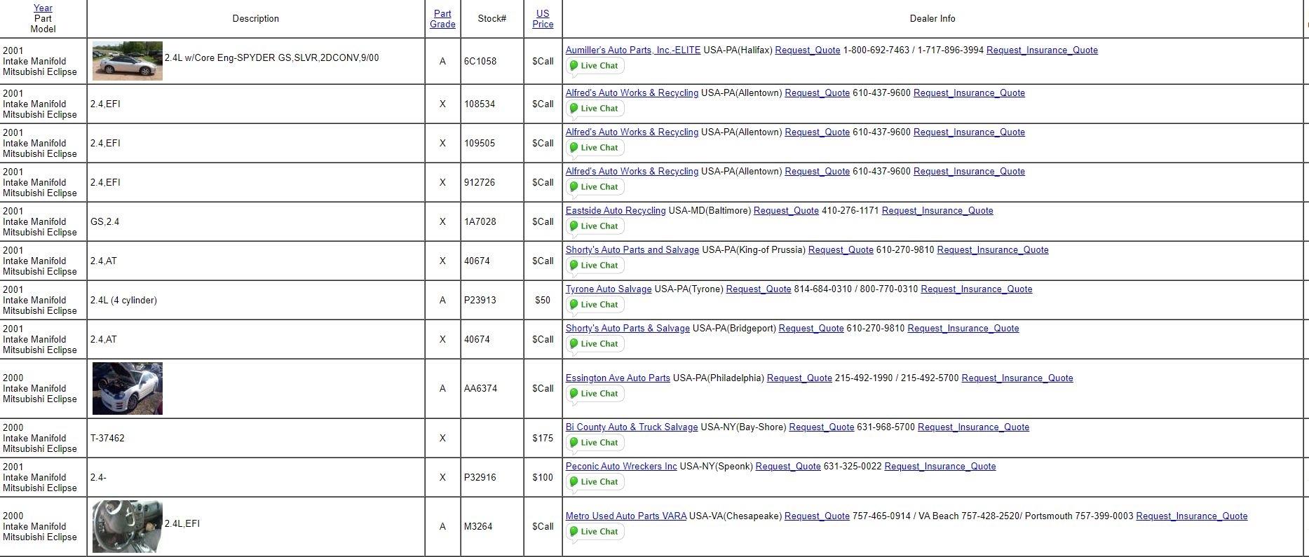Start Live Chat with Essington Ave Auto Parts
This screenshot has height=557, width=1309.
tap(595, 394)
